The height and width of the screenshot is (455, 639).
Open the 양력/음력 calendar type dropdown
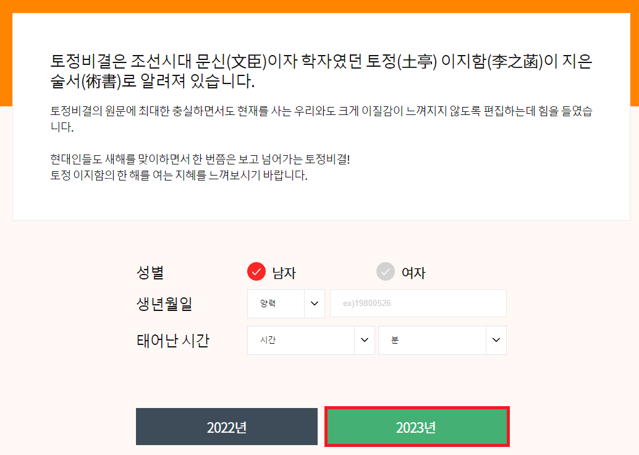286,304
